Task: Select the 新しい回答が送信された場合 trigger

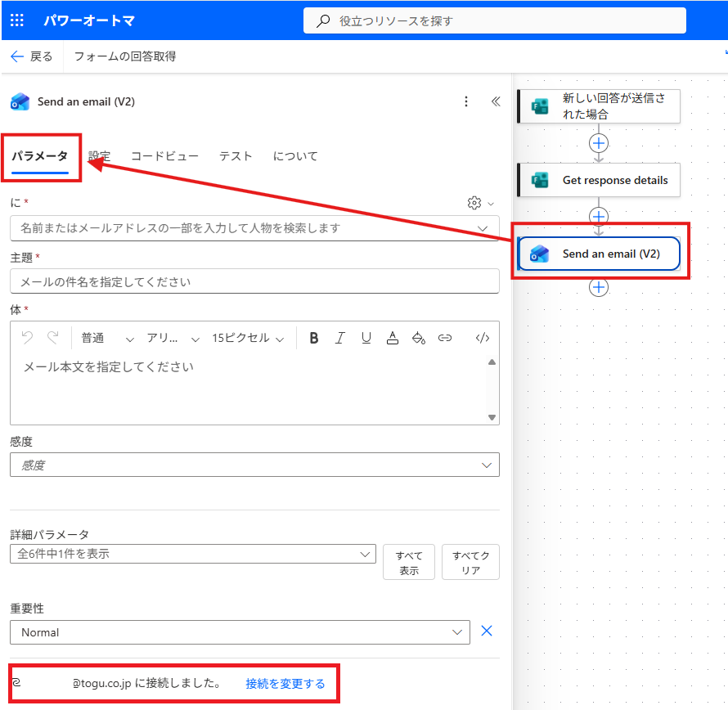Action: point(599,106)
